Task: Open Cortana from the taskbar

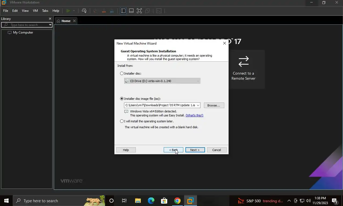Action: click(x=111, y=201)
